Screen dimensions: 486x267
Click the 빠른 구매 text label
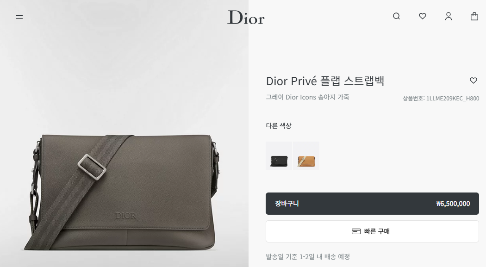[377, 231]
